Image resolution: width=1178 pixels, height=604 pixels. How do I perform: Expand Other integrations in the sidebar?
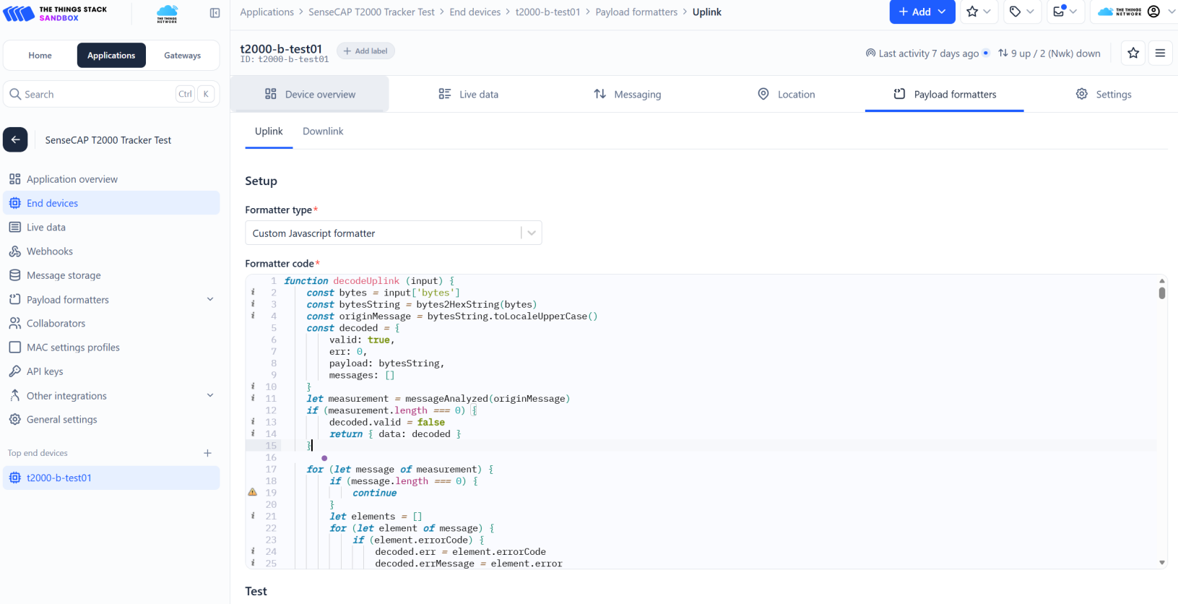point(210,396)
